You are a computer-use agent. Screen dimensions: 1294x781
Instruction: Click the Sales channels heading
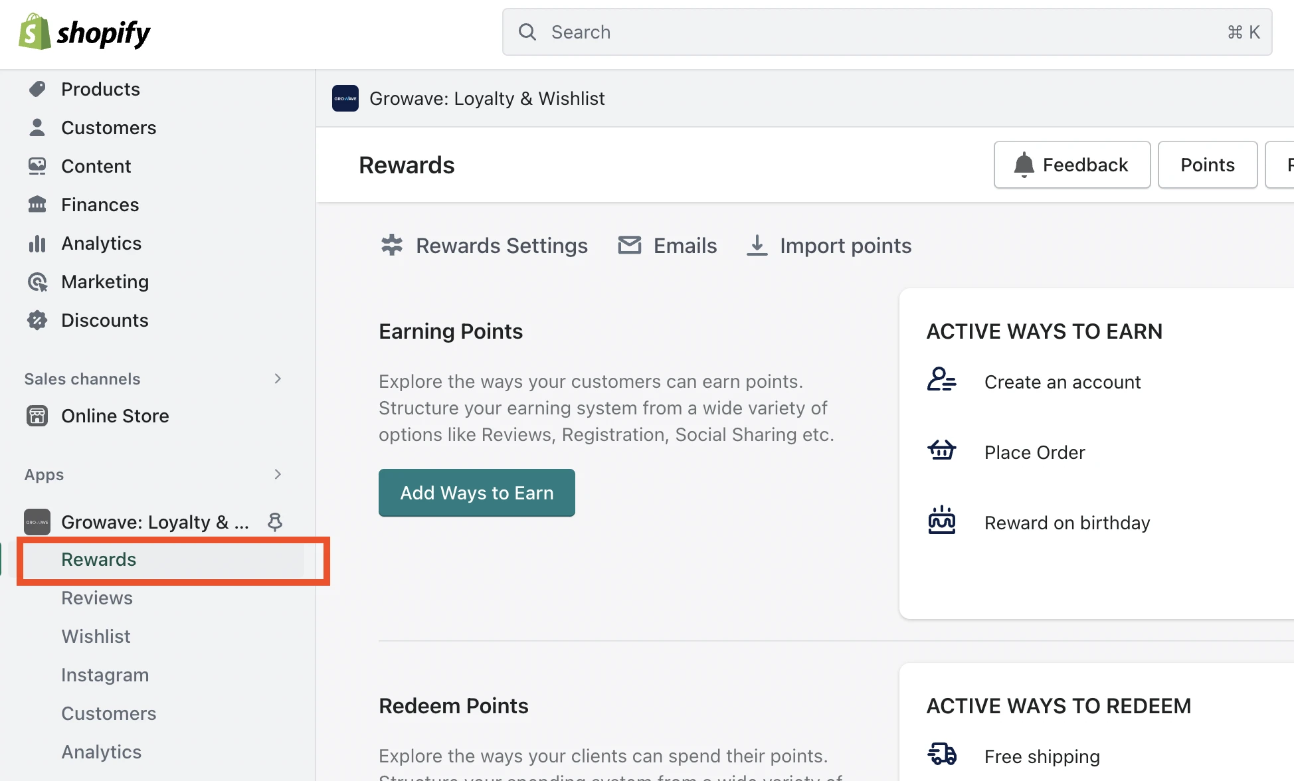pos(82,379)
